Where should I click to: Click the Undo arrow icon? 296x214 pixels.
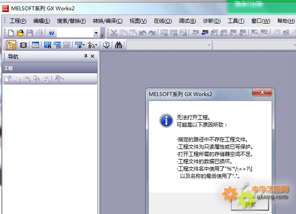(142, 33)
